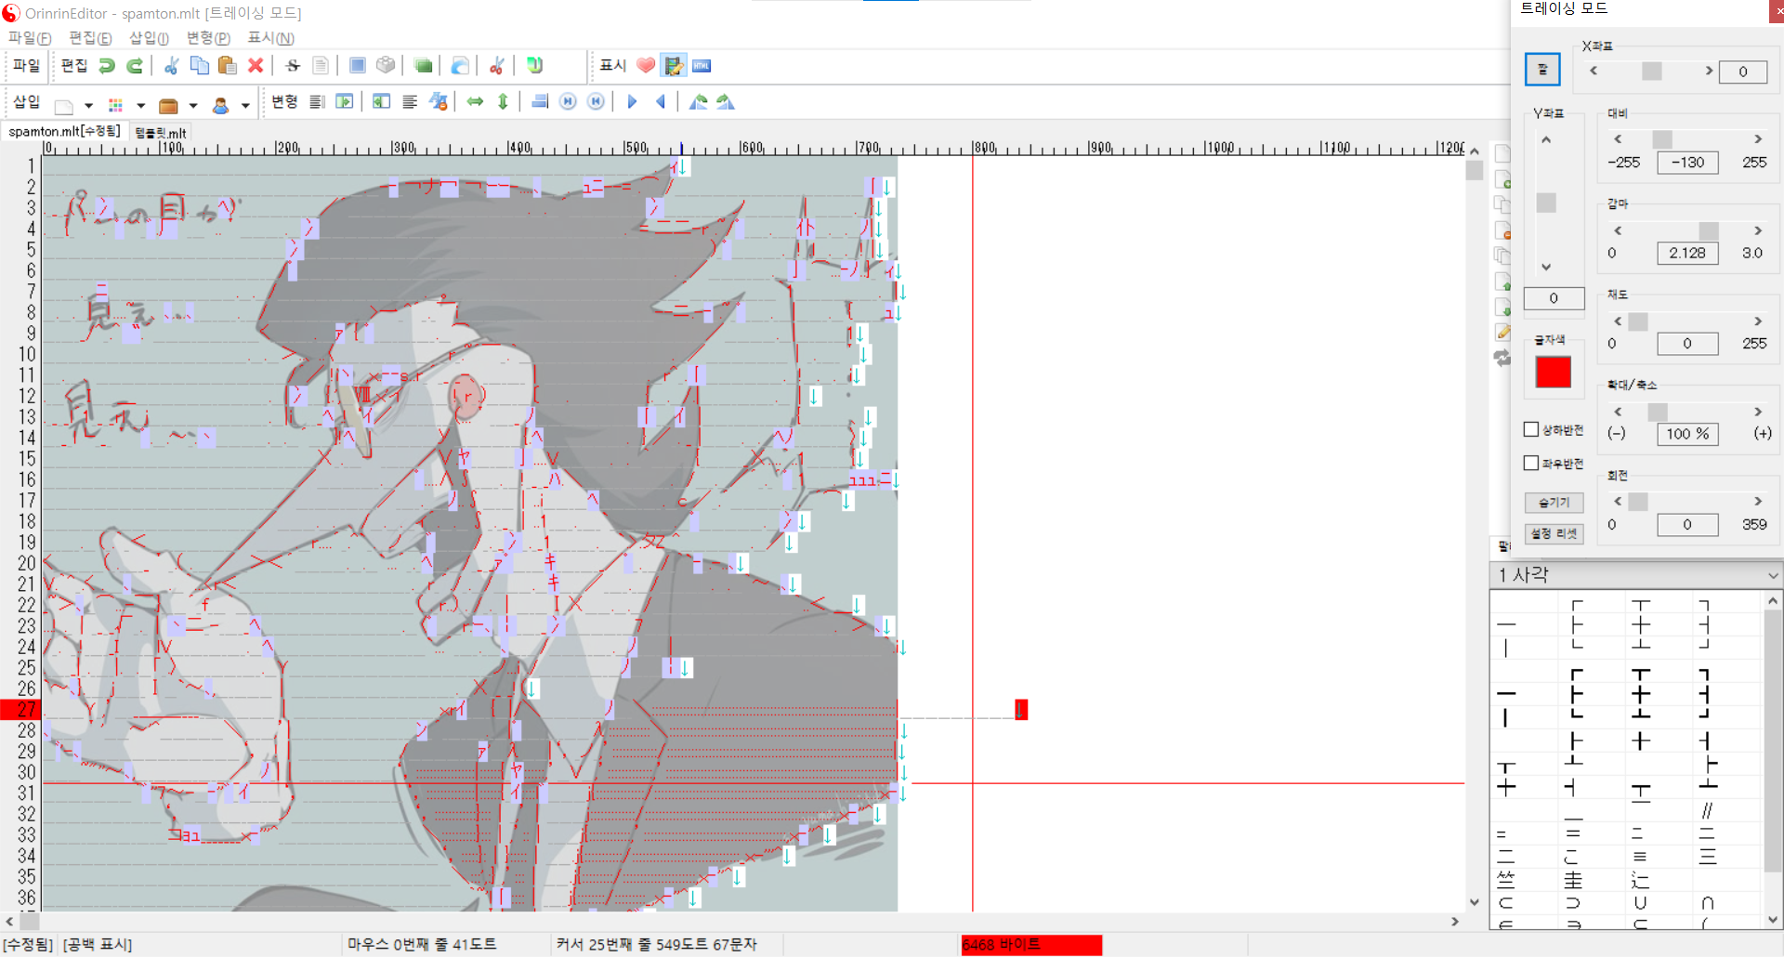The width and height of the screenshot is (1784, 957).
Task: Open the color grid dropdown arrow
Action: click(141, 105)
